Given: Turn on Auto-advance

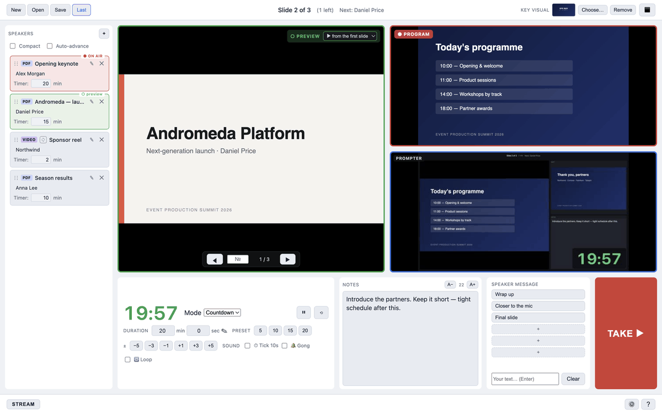Looking at the screenshot, I should tap(50, 46).
